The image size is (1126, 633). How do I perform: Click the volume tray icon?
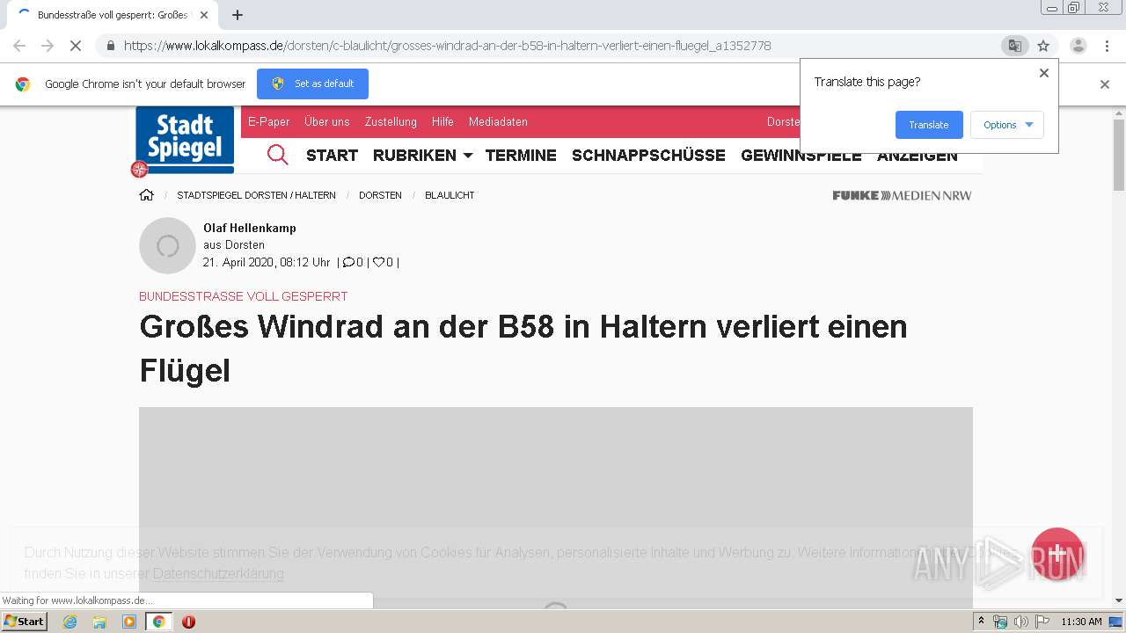coord(1020,622)
